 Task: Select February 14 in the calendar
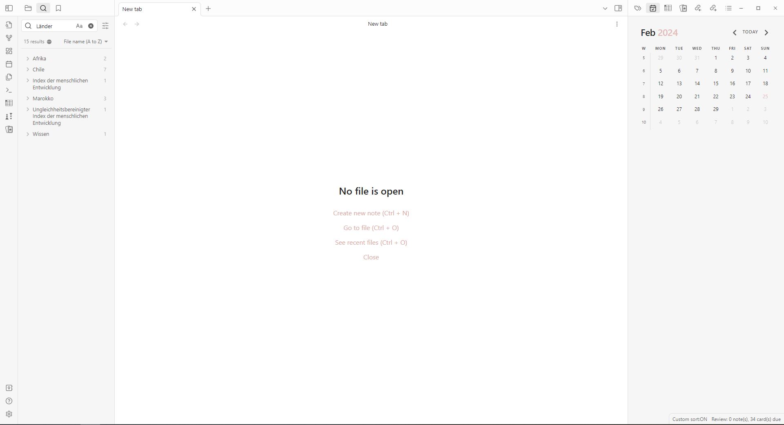[x=697, y=84]
